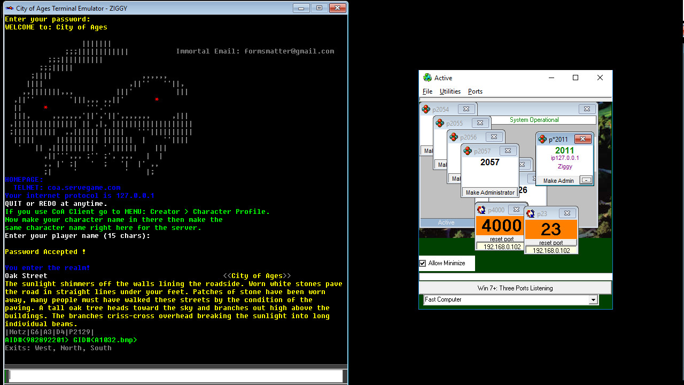Open the Ports menu

[475, 91]
